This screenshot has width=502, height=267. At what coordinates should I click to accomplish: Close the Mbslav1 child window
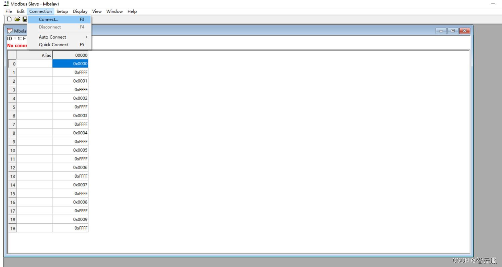pyautogui.click(x=465, y=31)
